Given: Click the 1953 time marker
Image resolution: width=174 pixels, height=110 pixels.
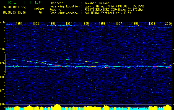Looking at the screenshot, I should pyautogui.click(x=52, y=23).
